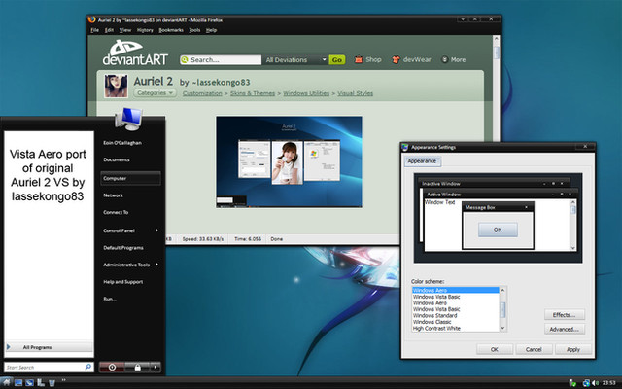622x389 pixels.
Task: Click the Firefox icon in title bar
Action: (x=92, y=19)
